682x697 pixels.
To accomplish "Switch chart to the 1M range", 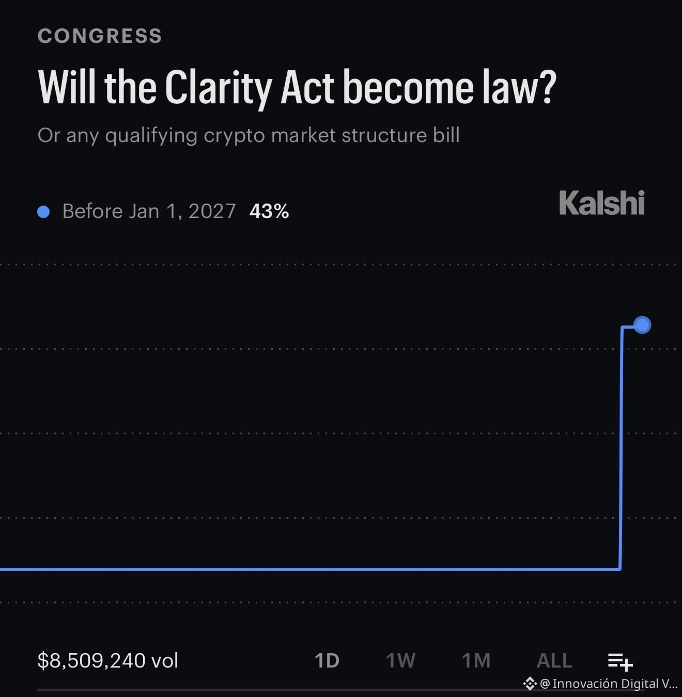I will tap(476, 660).
